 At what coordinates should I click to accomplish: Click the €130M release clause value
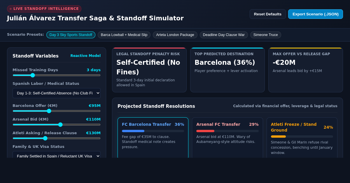[93, 133]
